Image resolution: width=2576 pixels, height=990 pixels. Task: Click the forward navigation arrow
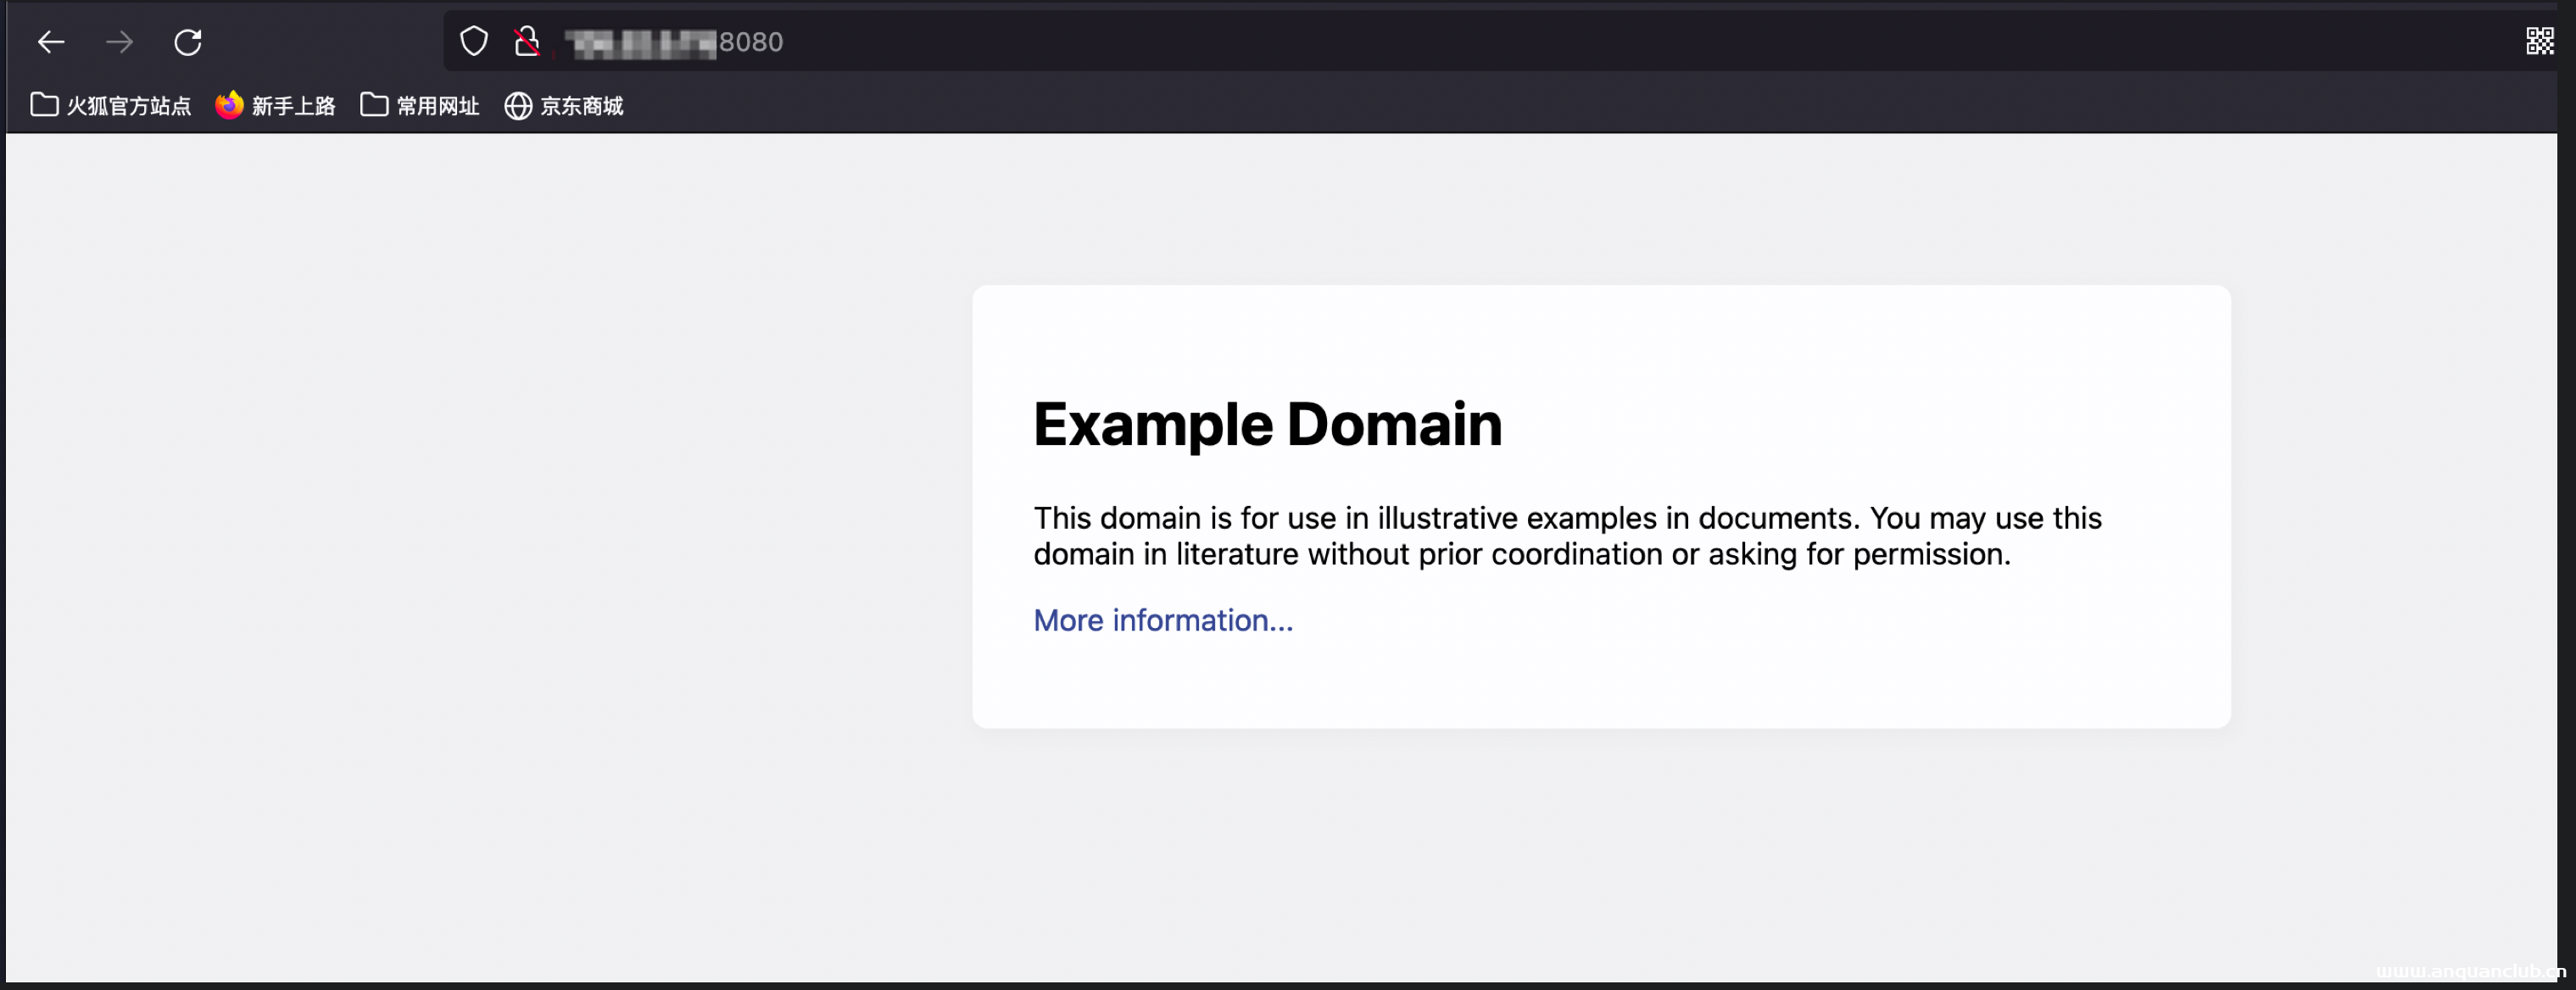(119, 42)
